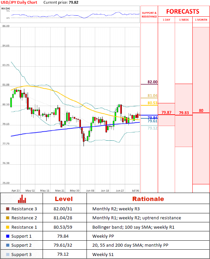The width and height of the screenshot is (210, 259).
Task: Click the 1 week forecast value 79.83
Action: click(184, 113)
